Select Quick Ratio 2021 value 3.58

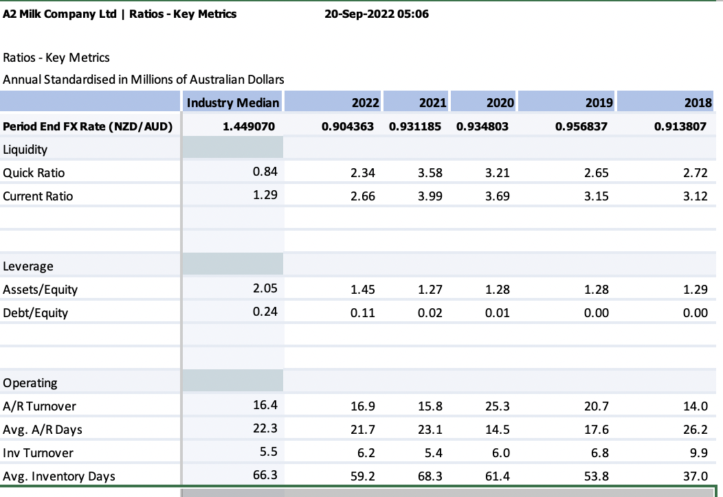pyautogui.click(x=430, y=173)
